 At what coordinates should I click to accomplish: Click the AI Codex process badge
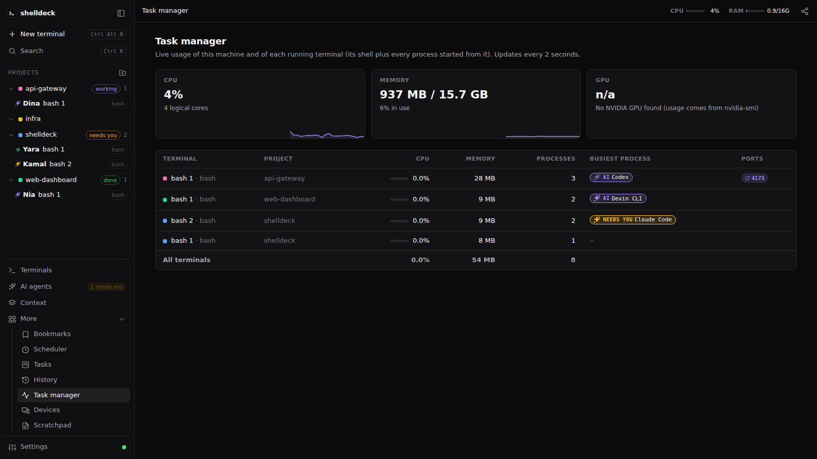click(x=611, y=177)
